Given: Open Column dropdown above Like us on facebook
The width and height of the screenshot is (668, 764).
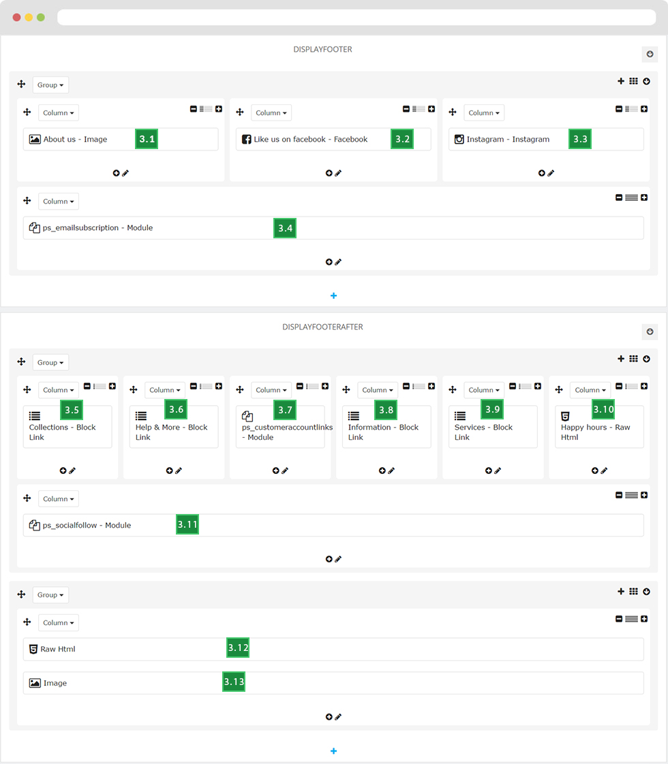Looking at the screenshot, I should click(271, 112).
